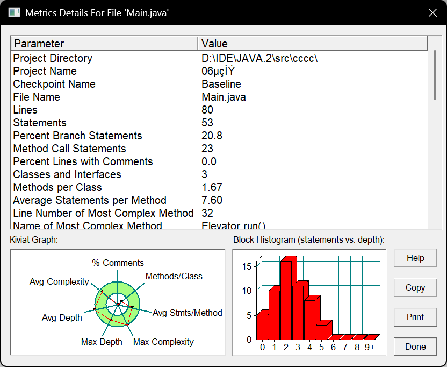Click the histogram bar for depth 5

point(322,331)
